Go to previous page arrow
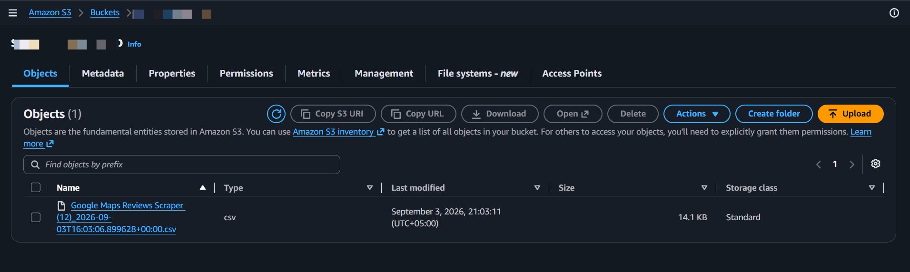The width and height of the screenshot is (910, 272). click(818, 165)
